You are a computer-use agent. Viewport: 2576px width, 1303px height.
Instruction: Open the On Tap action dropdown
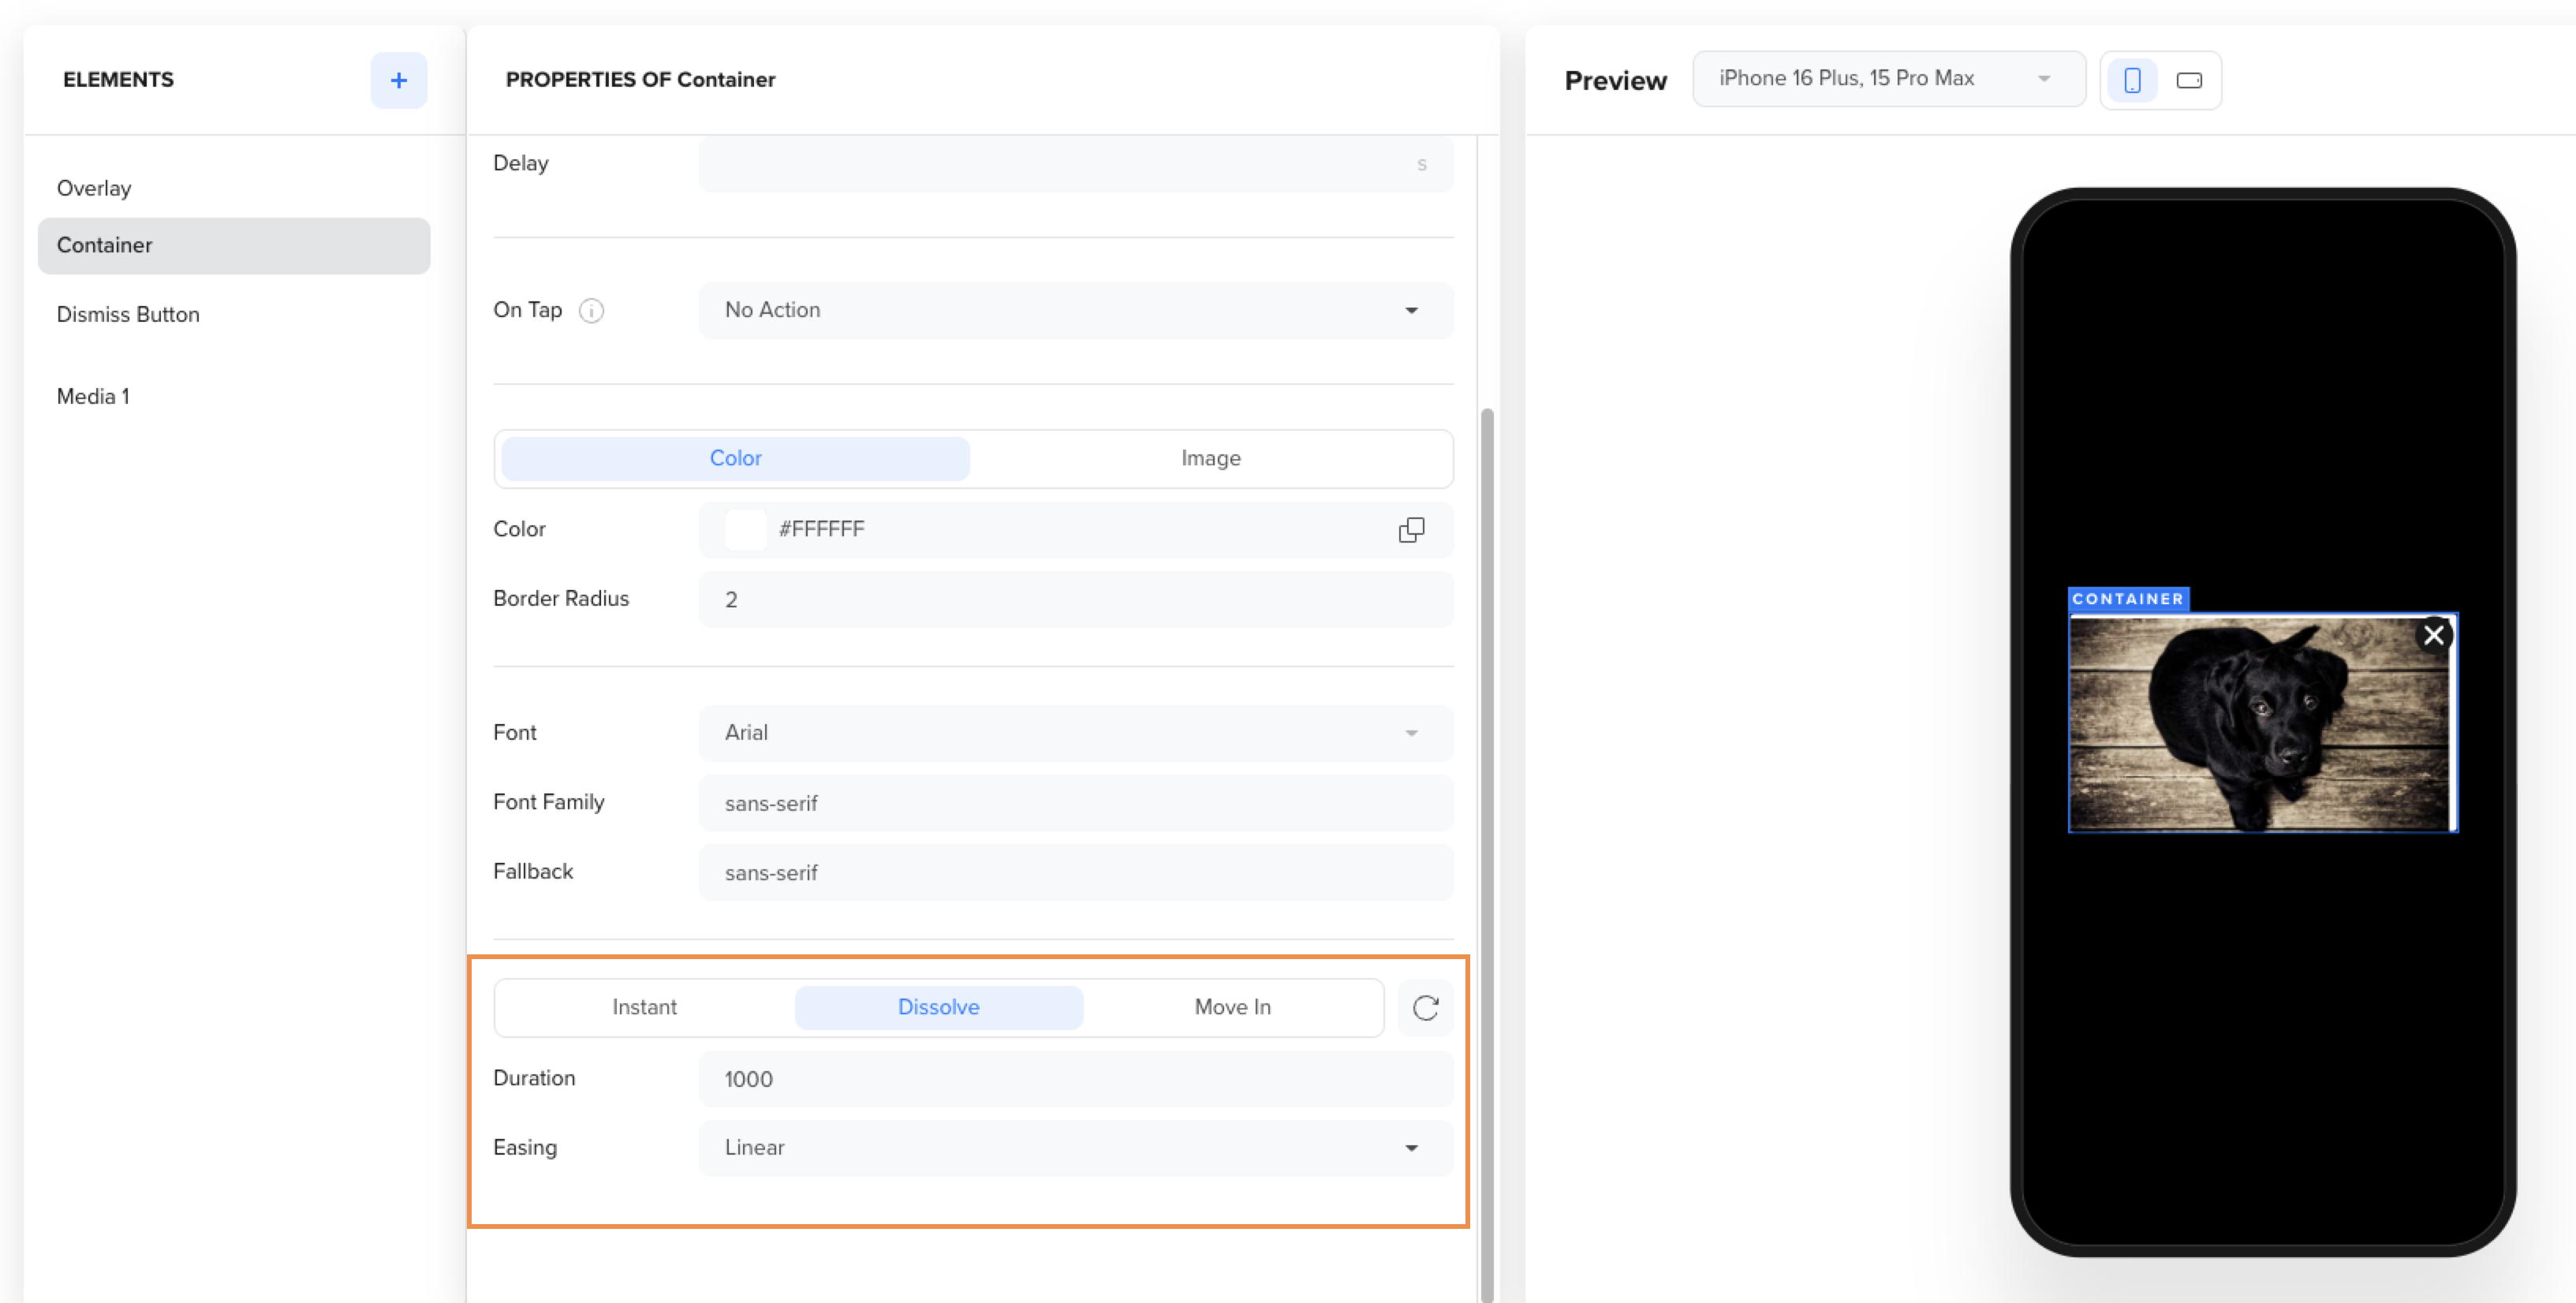click(x=1075, y=310)
